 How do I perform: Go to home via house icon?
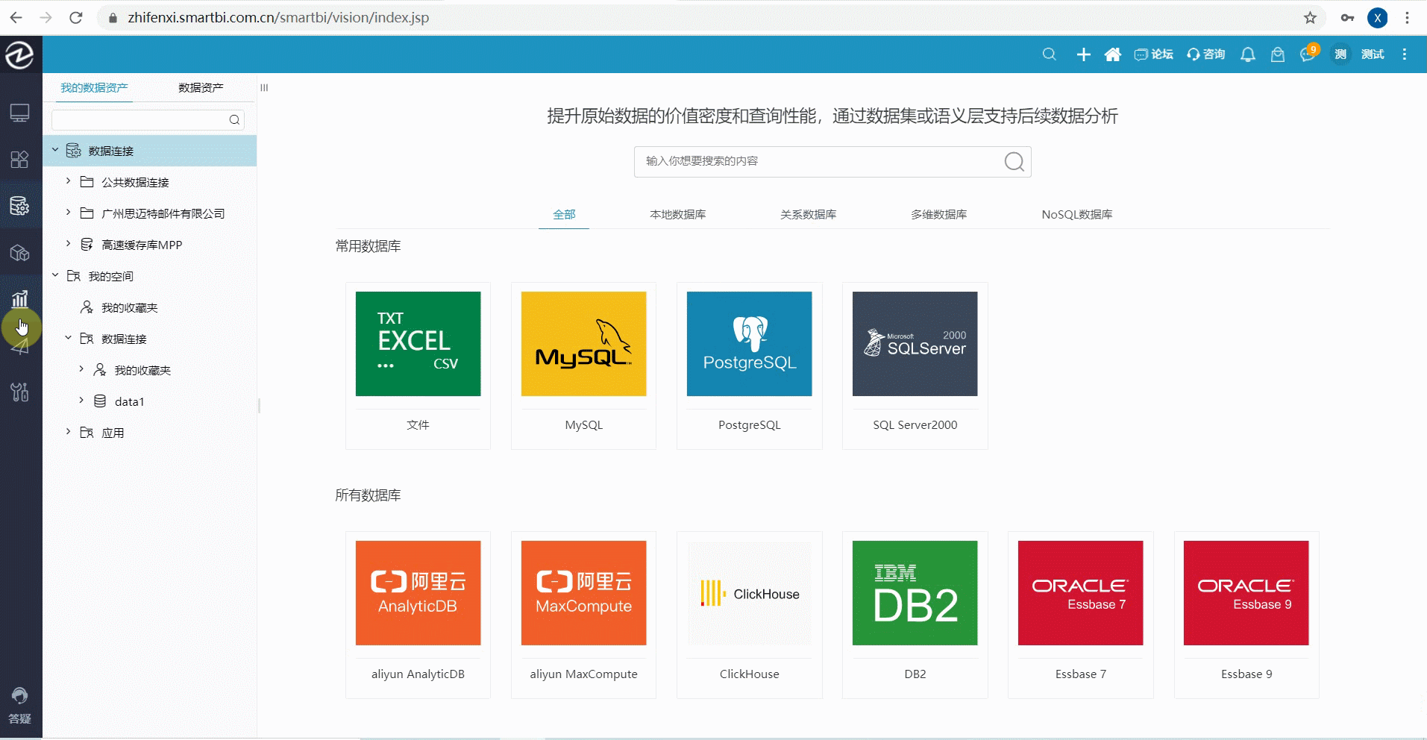(1113, 54)
